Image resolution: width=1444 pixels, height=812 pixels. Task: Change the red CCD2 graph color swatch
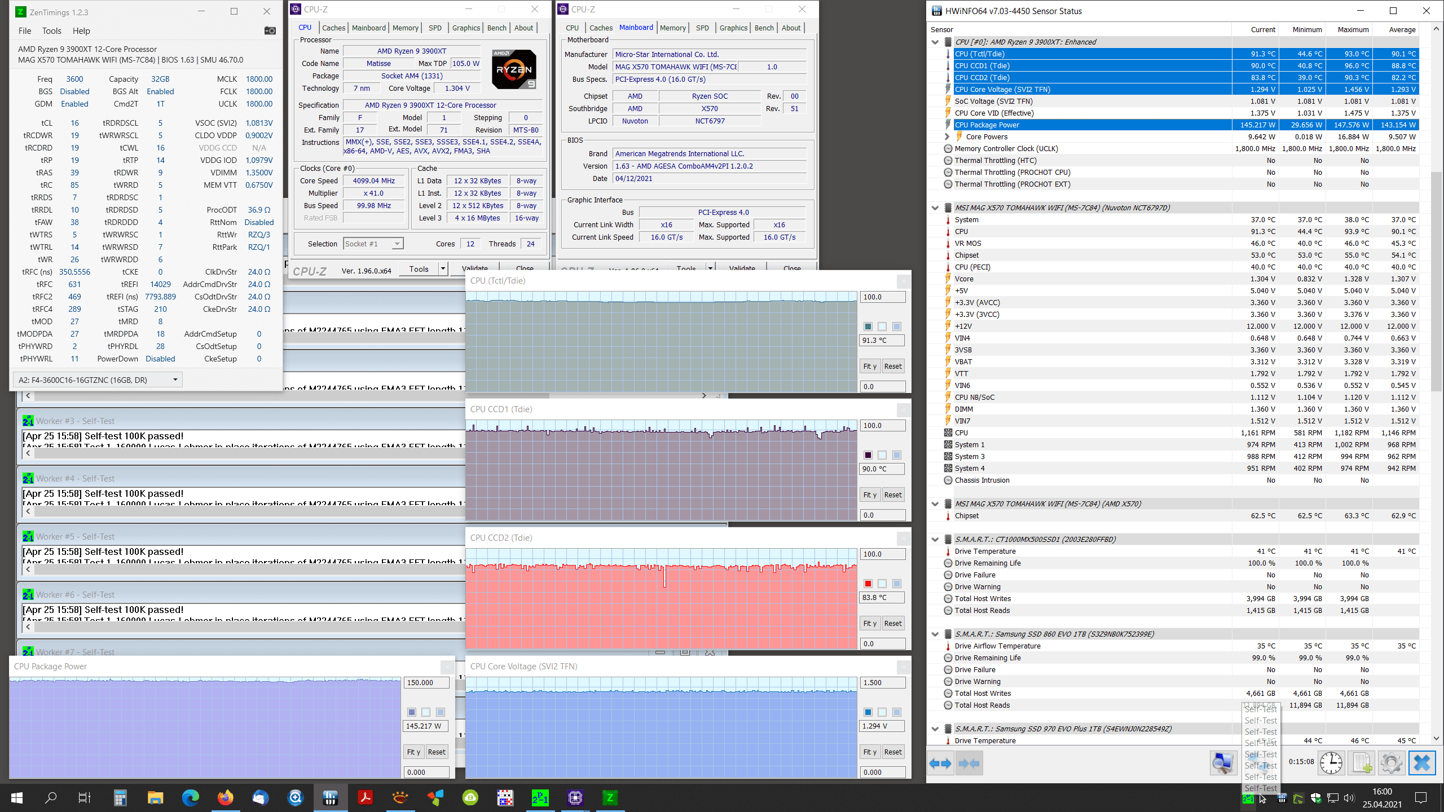868,584
